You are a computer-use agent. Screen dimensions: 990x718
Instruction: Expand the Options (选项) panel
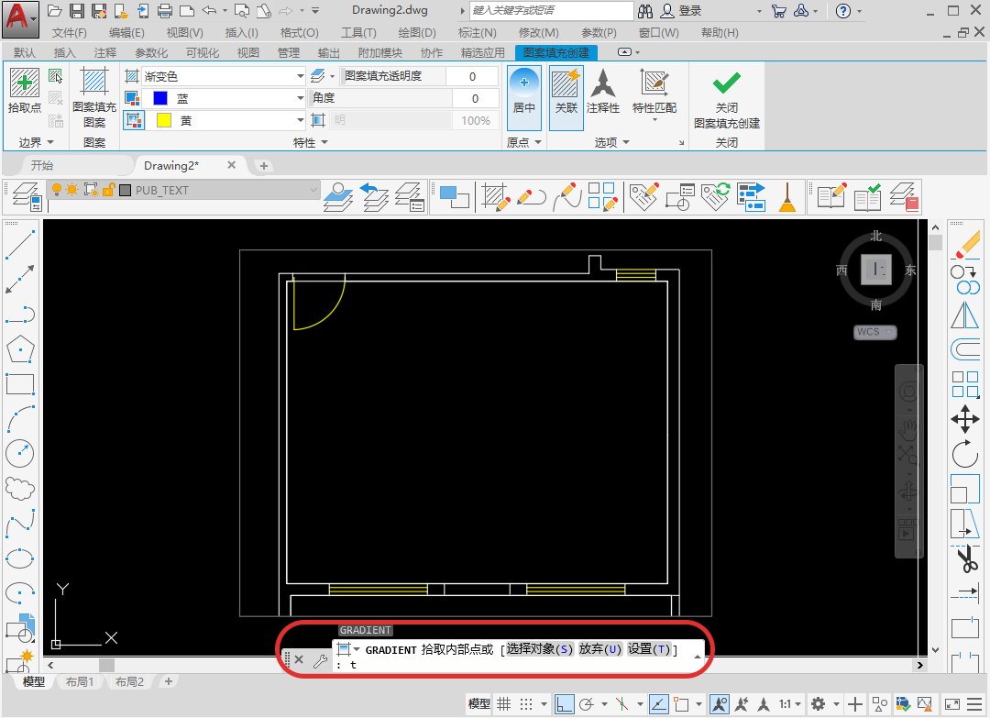pyautogui.click(x=611, y=143)
